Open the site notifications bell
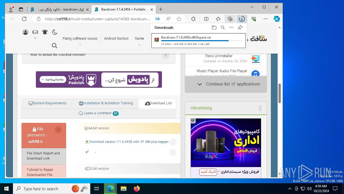The height and width of the screenshot is (194, 344). [45, 32]
